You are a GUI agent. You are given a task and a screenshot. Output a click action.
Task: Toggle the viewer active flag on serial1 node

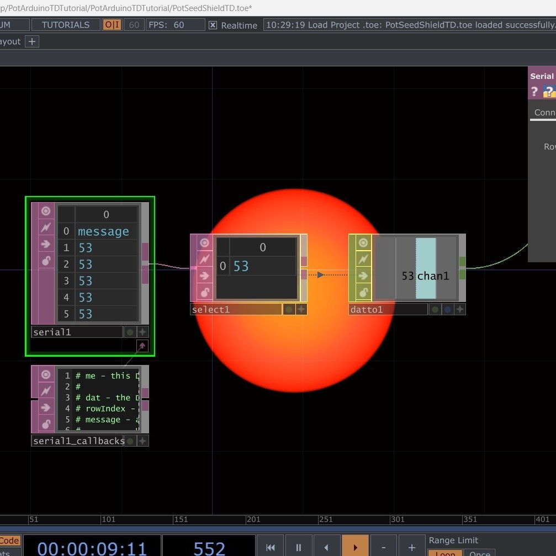(45, 211)
